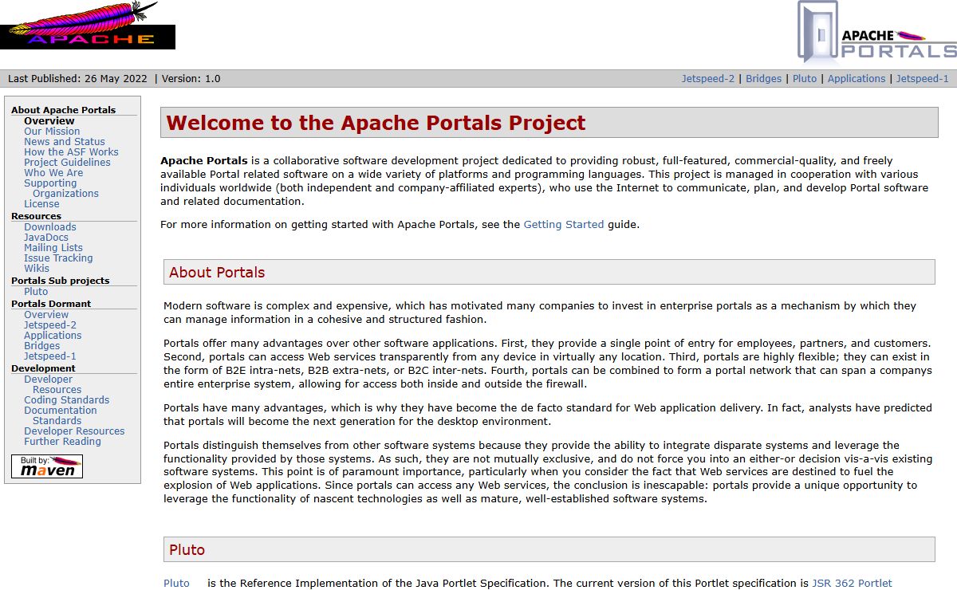The height and width of the screenshot is (590, 957).
Task: Open Overview under Portals Dormant
Action: [46, 315]
